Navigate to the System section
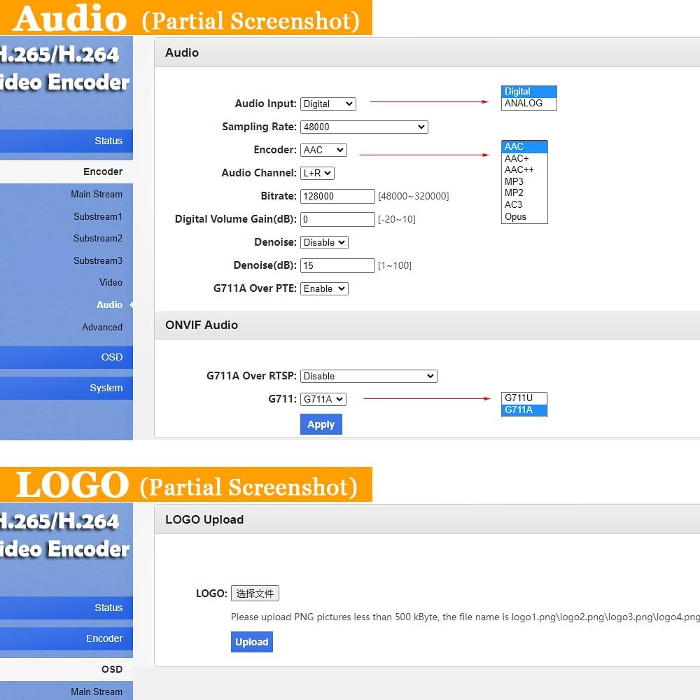Image resolution: width=700 pixels, height=700 pixels. [106, 388]
